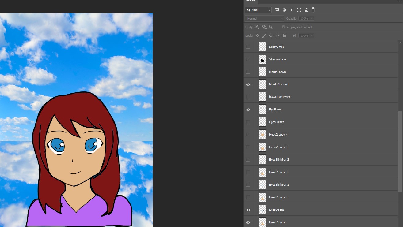
Task: Filter layers by adjustment layers
Action: [284, 10]
